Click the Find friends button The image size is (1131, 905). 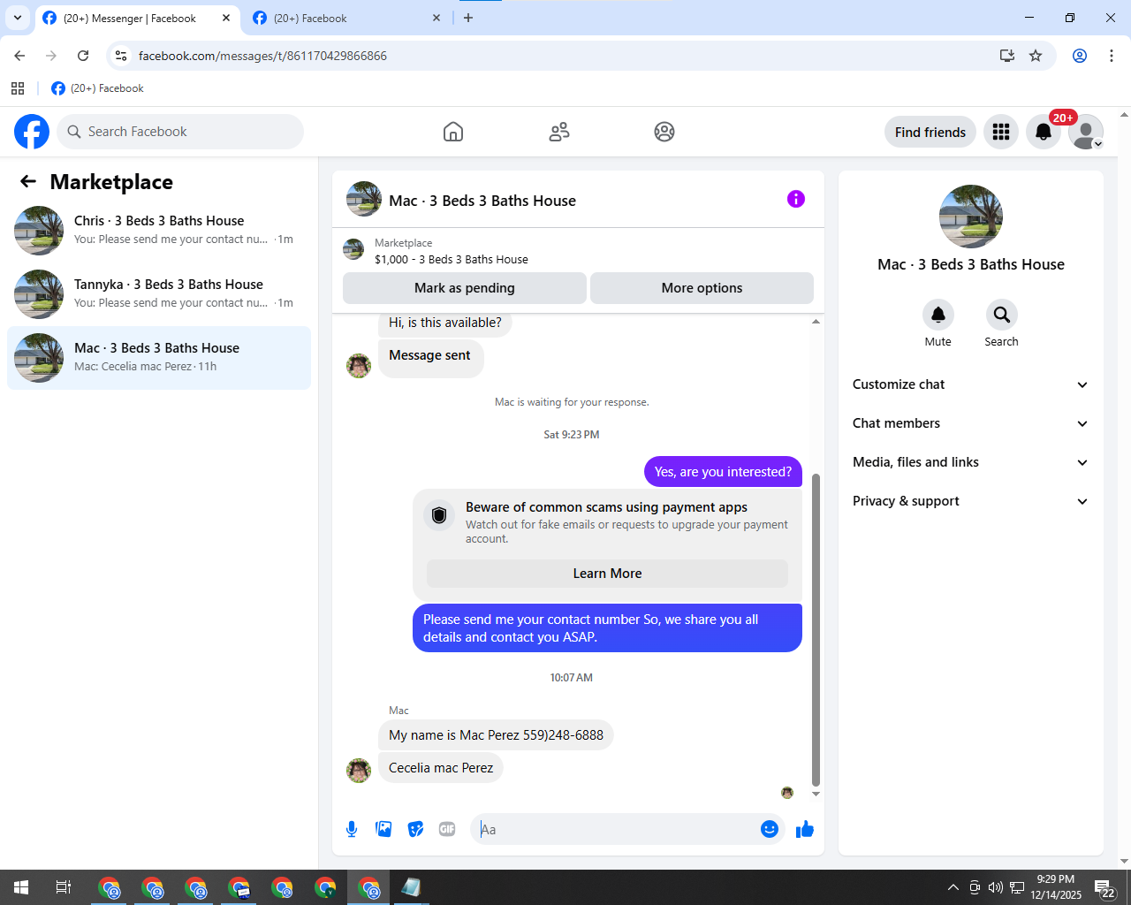click(x=930, y=132)
